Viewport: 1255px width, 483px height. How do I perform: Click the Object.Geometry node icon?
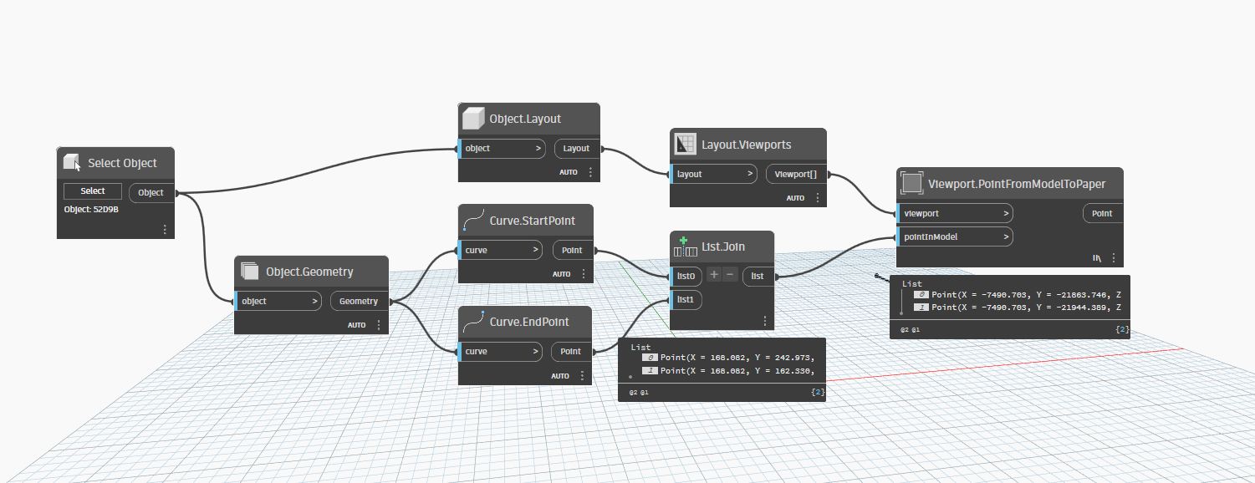click(x=249, y=271)
